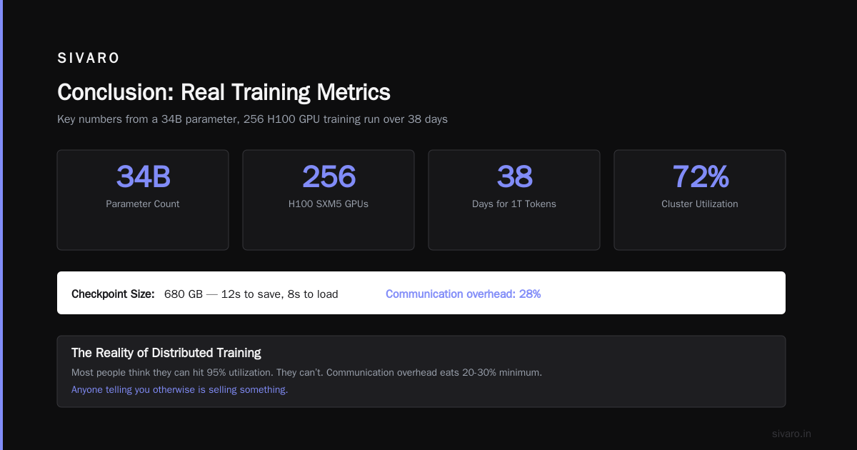Image resolution: width=857 pixels, height=450 pixels.
Task: Select the 95% utilization paragraph text
Action: [307, 373]
